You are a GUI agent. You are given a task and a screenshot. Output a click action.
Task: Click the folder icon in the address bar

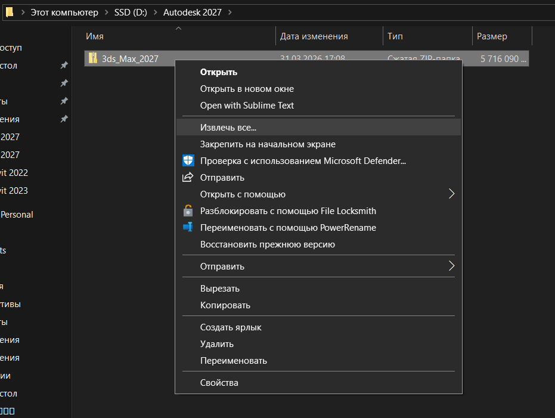(10, 13)
